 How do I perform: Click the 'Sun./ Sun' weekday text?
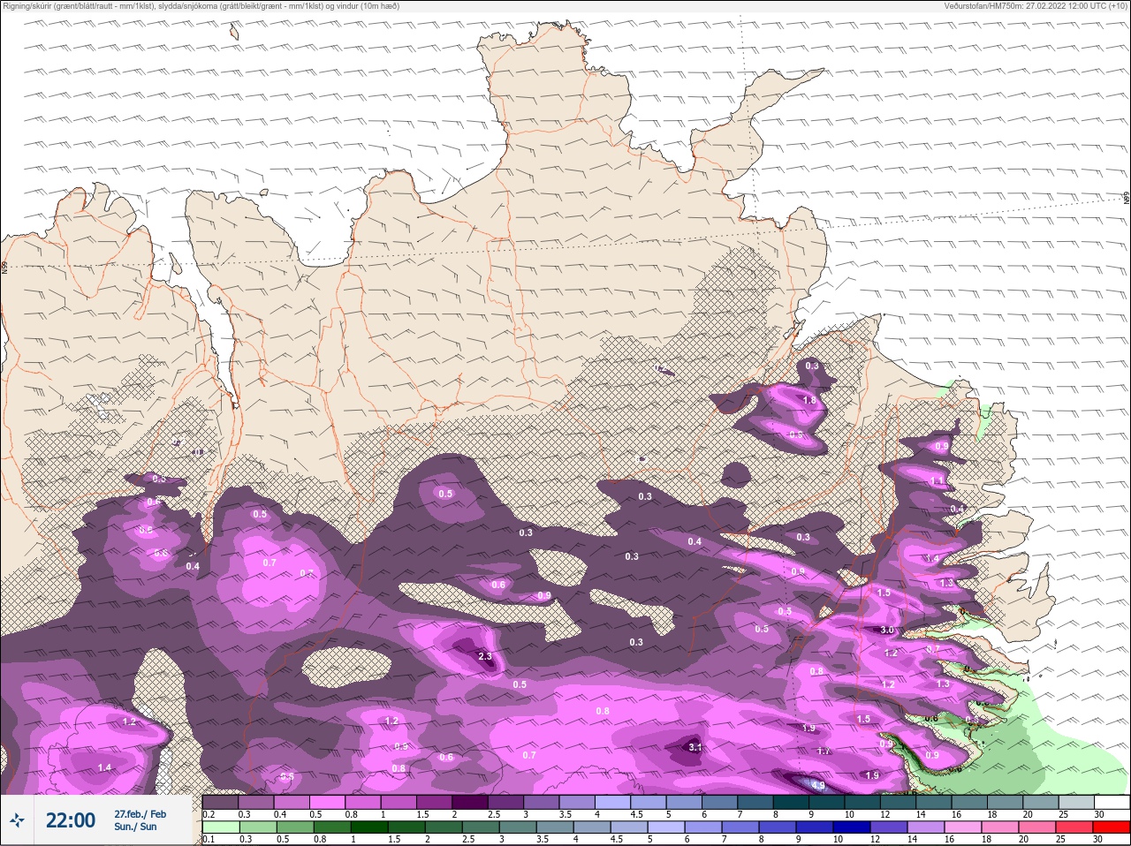tap(135, 827)
